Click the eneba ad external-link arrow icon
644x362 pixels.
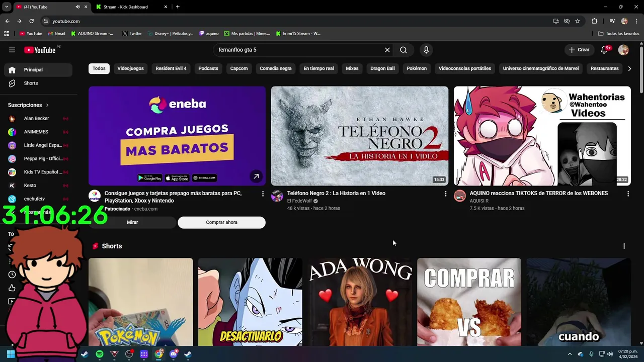(x=256, y=176)
